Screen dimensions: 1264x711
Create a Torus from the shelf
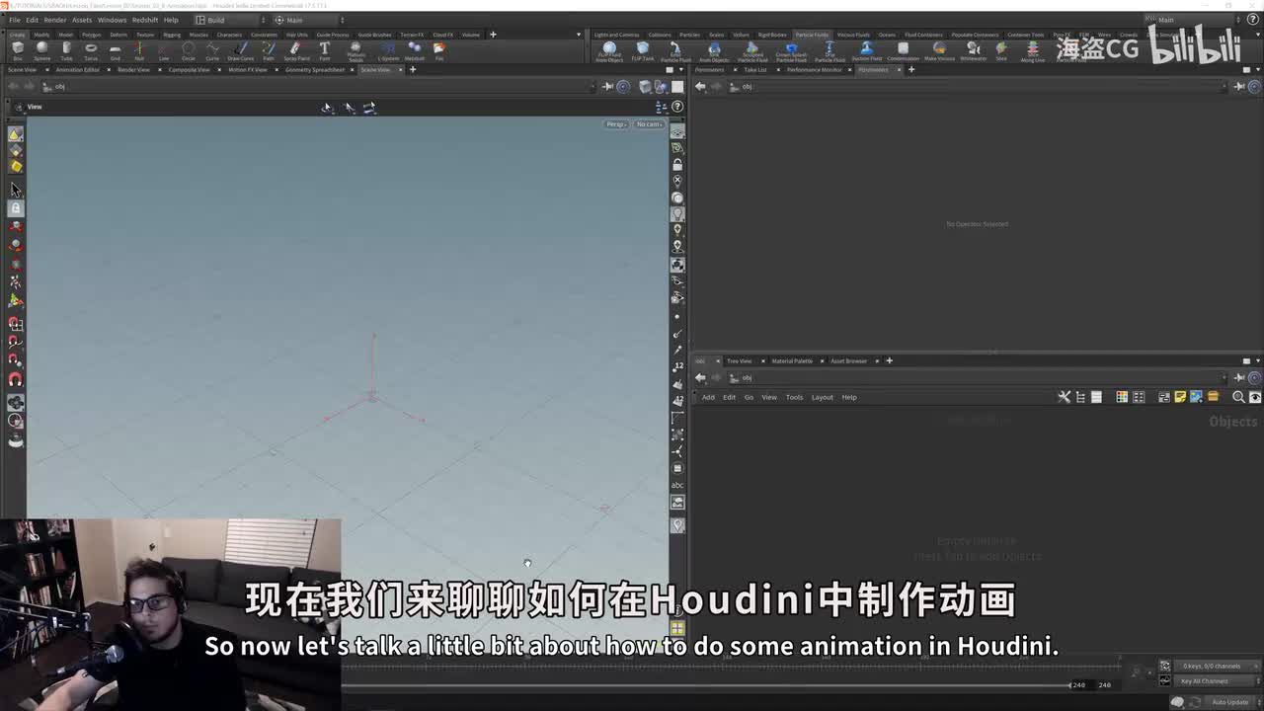tap(91, 50)
